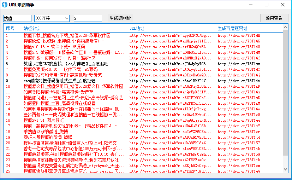Select row 搜值怎么样_搜值好用吗
This screenshot has width=292, height=180.
pos(143,86)
